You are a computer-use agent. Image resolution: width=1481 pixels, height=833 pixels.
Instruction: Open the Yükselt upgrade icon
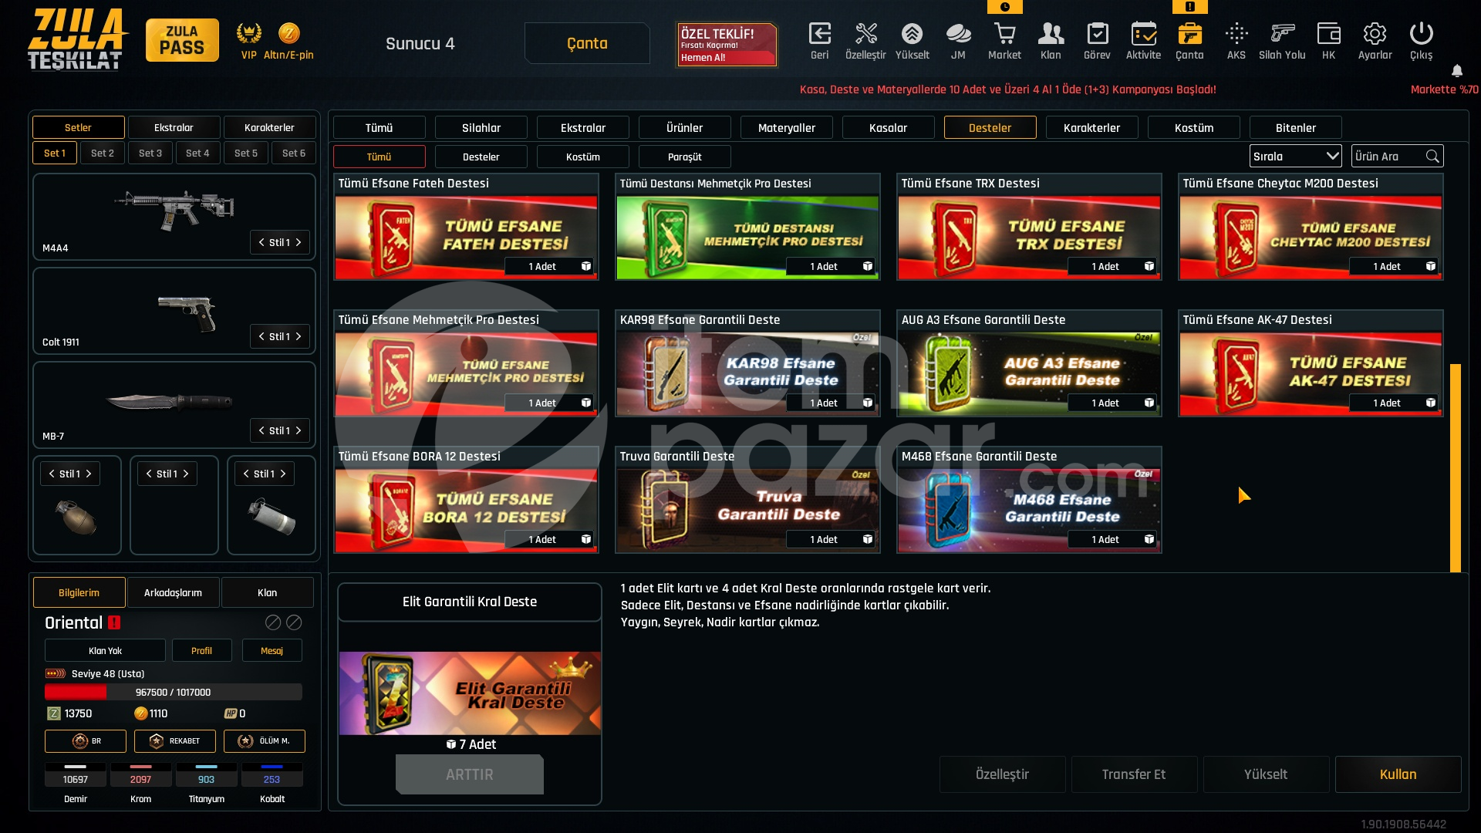[912, 34]
